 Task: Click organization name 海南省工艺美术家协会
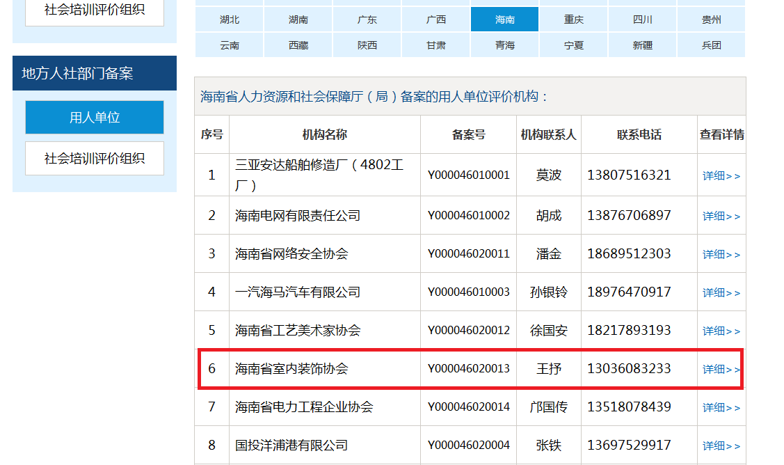click(x=298, y=331)
